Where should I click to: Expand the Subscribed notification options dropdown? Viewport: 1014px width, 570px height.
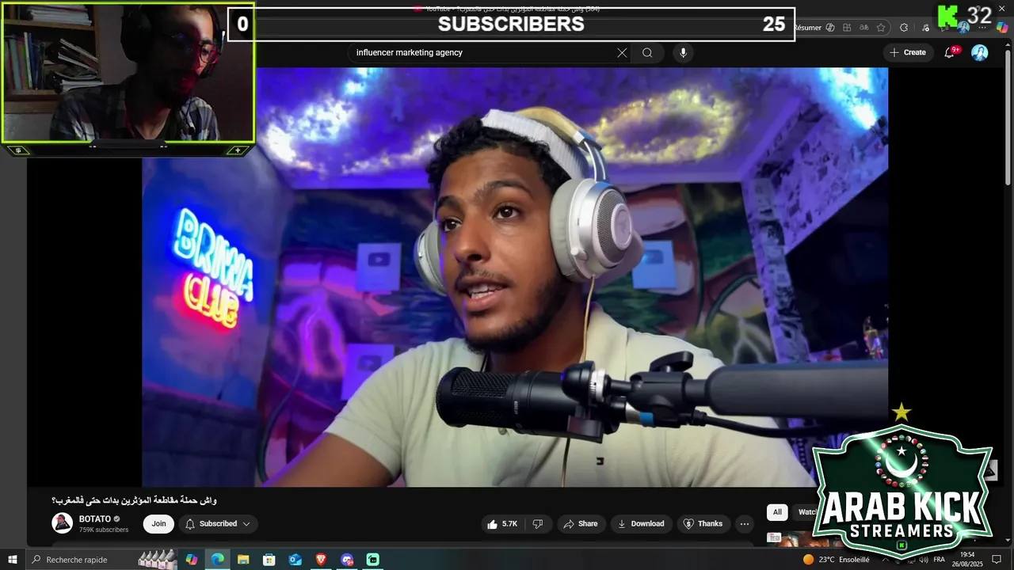pyautogui.click(x=246, y=523)
